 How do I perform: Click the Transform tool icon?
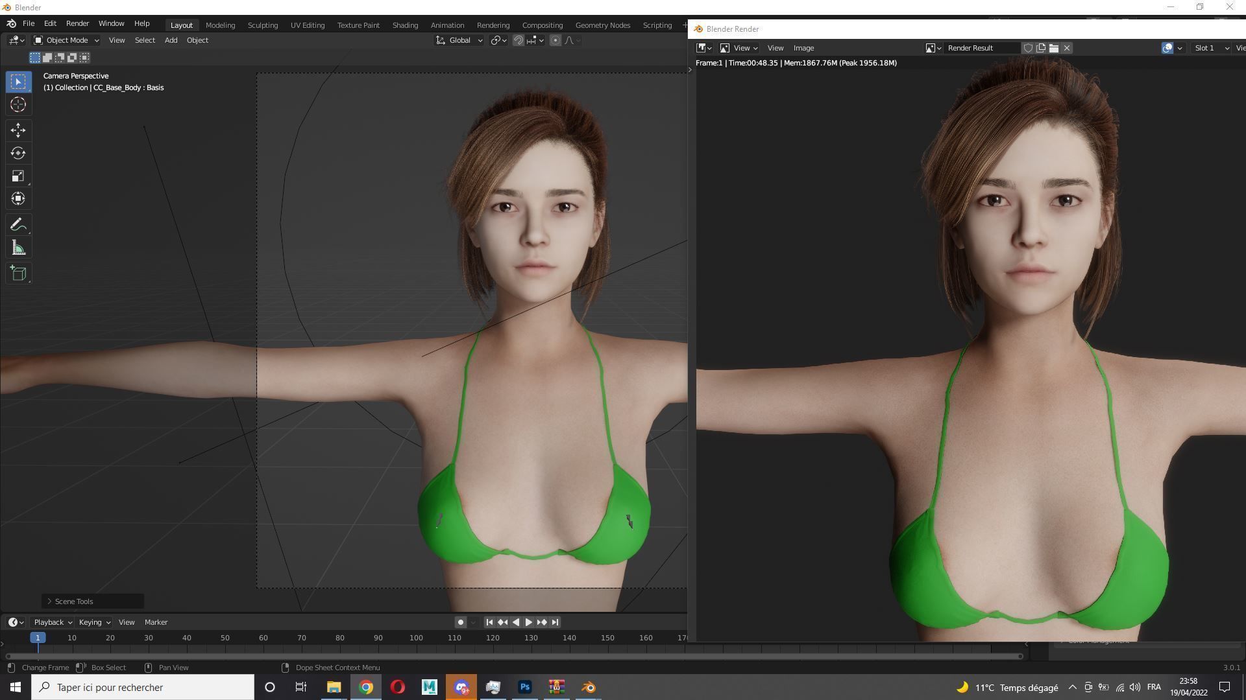[18, 199]
